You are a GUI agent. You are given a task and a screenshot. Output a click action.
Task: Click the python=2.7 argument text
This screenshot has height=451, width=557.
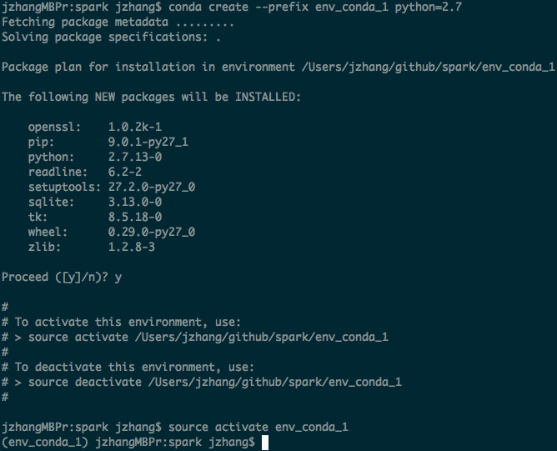tap(429, 8)
